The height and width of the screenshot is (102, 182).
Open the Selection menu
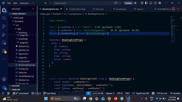(24, 3)
